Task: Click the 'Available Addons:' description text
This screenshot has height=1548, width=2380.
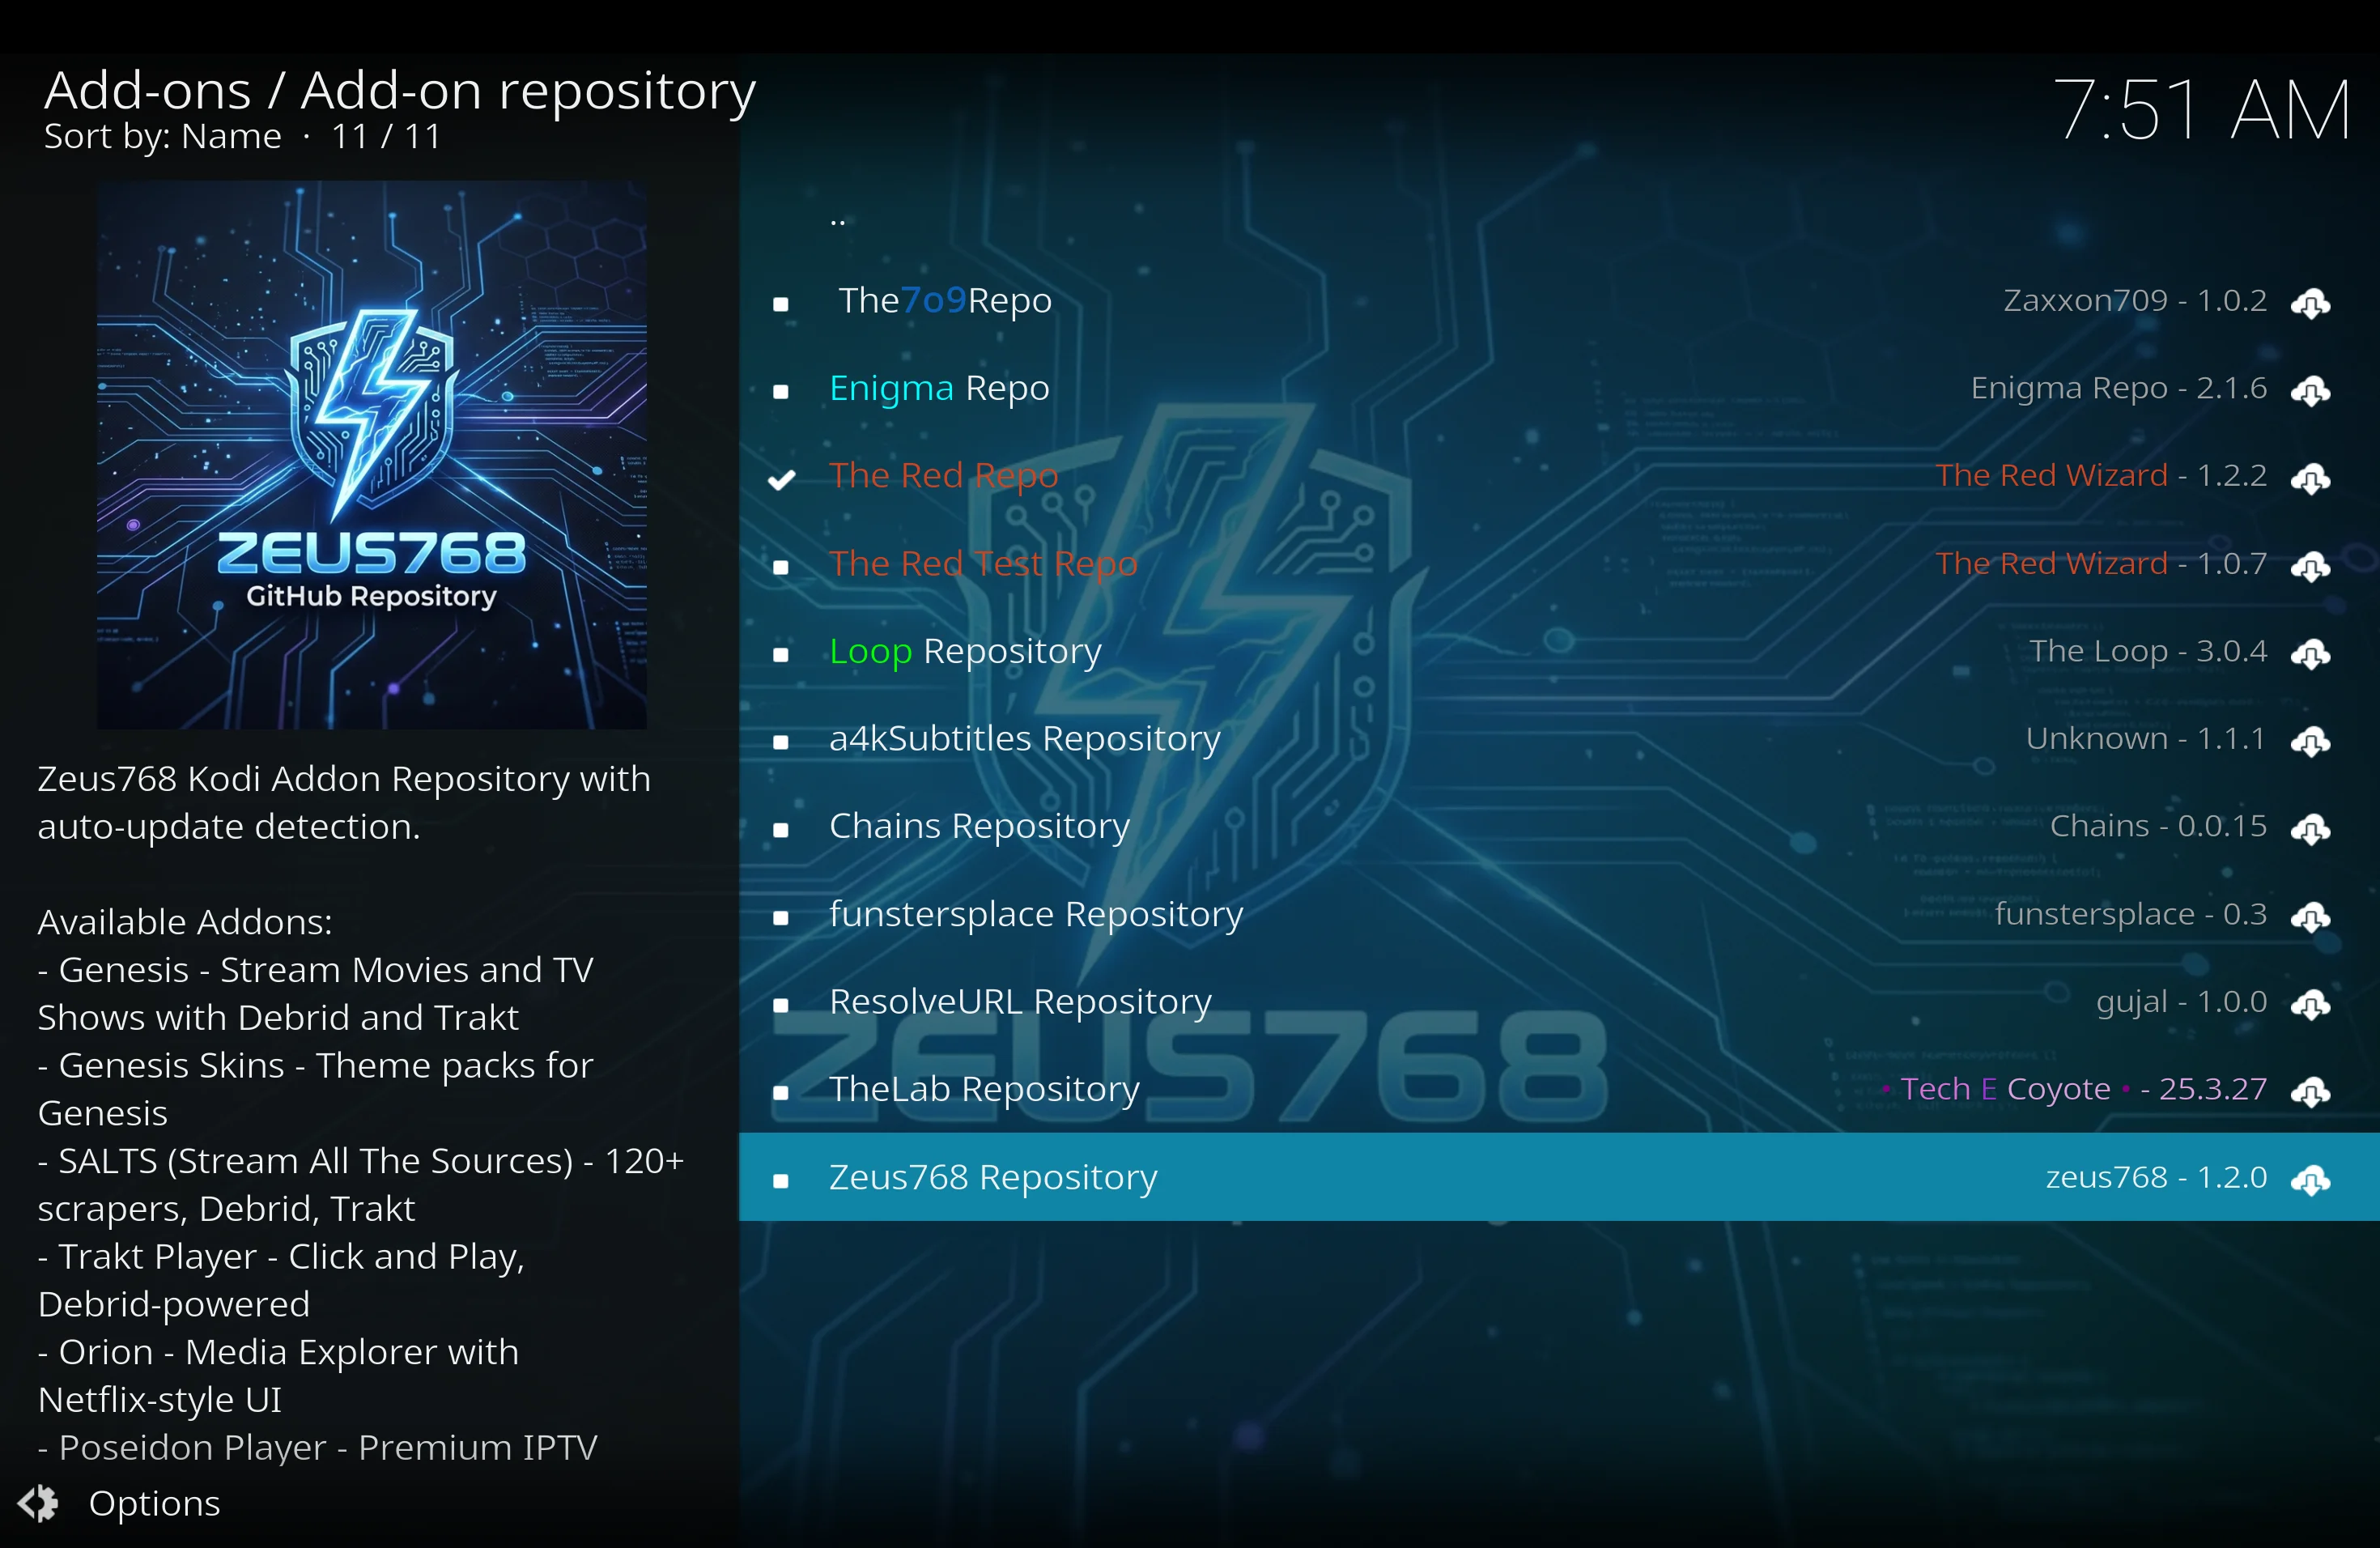Action: tap(185, 922)
